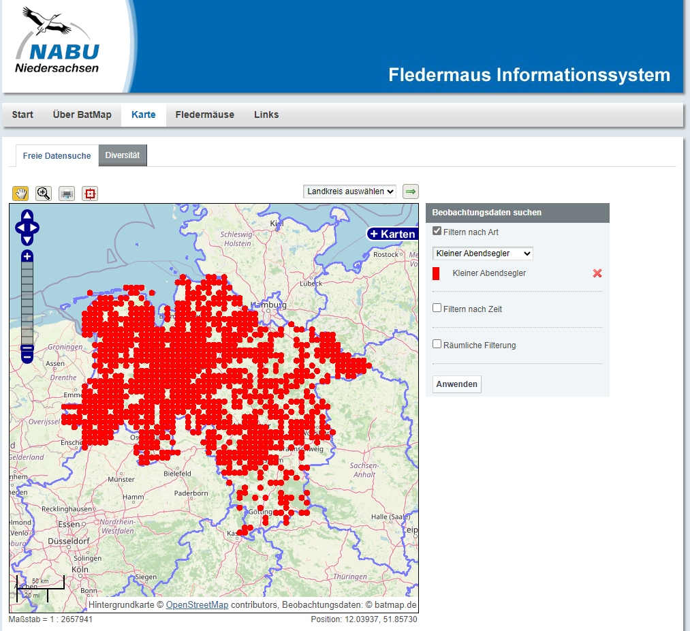Enable Filtern nach Zeit checkbox
This screenshot has height=631, width=690.
point(437,308)
